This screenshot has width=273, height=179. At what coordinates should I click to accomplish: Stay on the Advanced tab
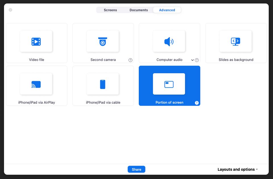[167, 10]
